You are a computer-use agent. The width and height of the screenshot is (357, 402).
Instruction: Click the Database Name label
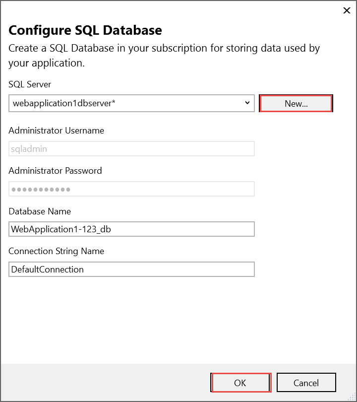click(40, 211)
